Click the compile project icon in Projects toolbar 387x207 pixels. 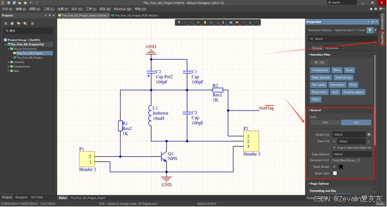tap(12, 23)
